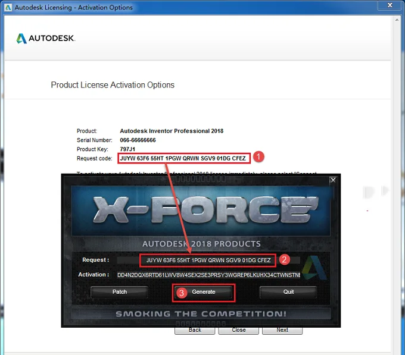Close the X-Force dialog with its X

point(333,180)
